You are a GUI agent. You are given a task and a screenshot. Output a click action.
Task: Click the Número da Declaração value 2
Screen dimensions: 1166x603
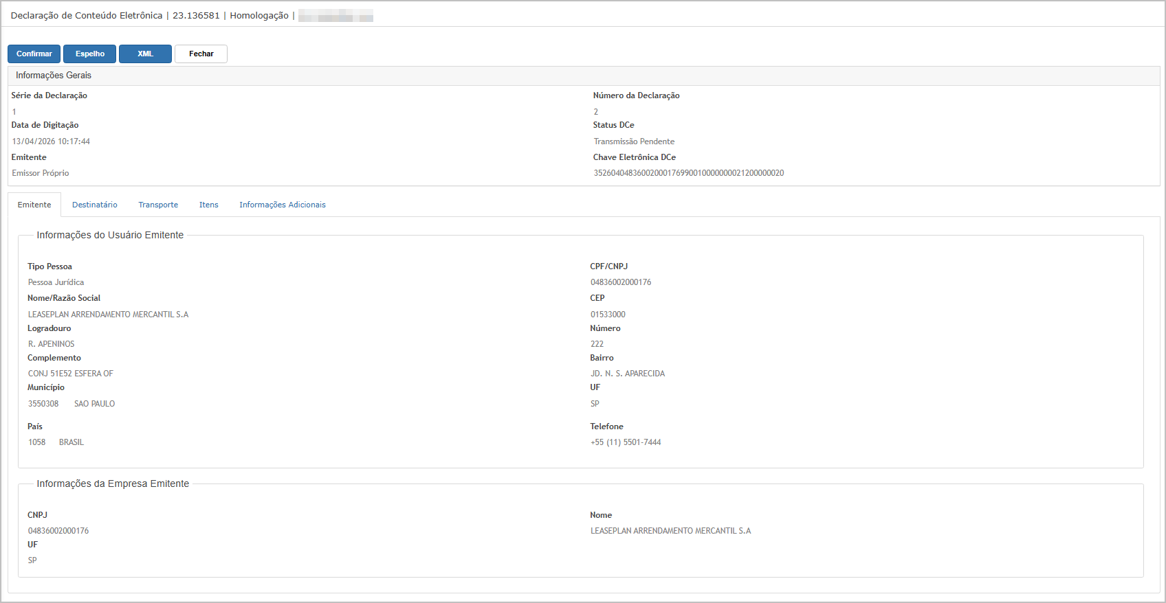tap(596, 112)
